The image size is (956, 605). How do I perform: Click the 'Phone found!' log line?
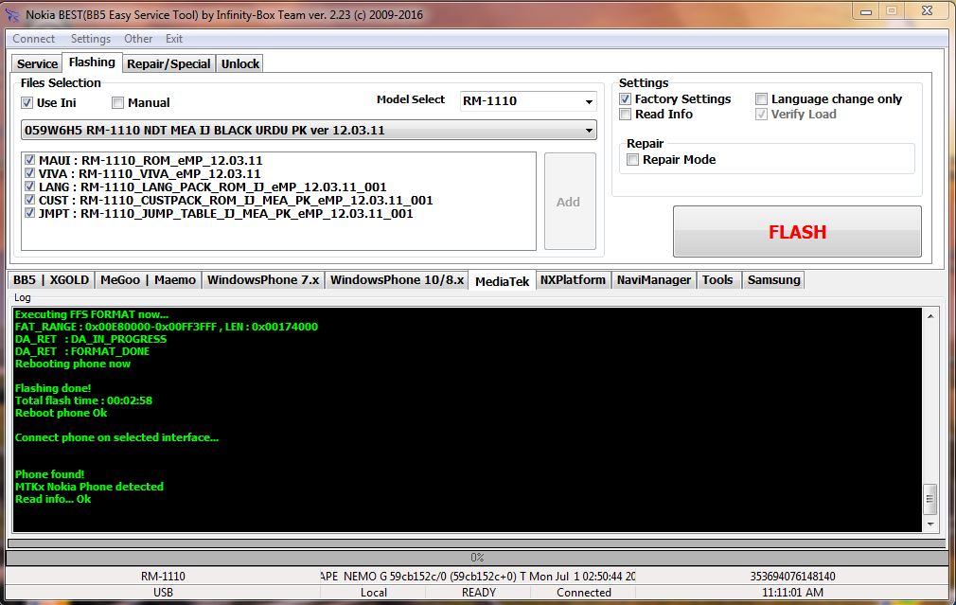click(49, 474)
